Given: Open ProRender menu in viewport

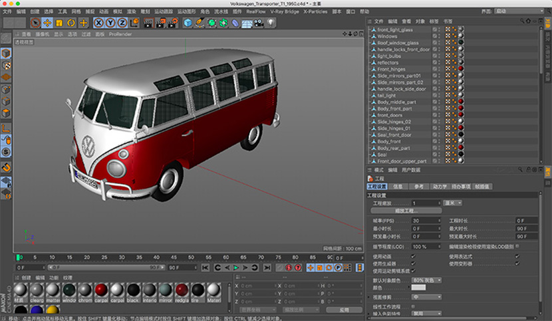Looking at the screenshot, I should [120, 34].
